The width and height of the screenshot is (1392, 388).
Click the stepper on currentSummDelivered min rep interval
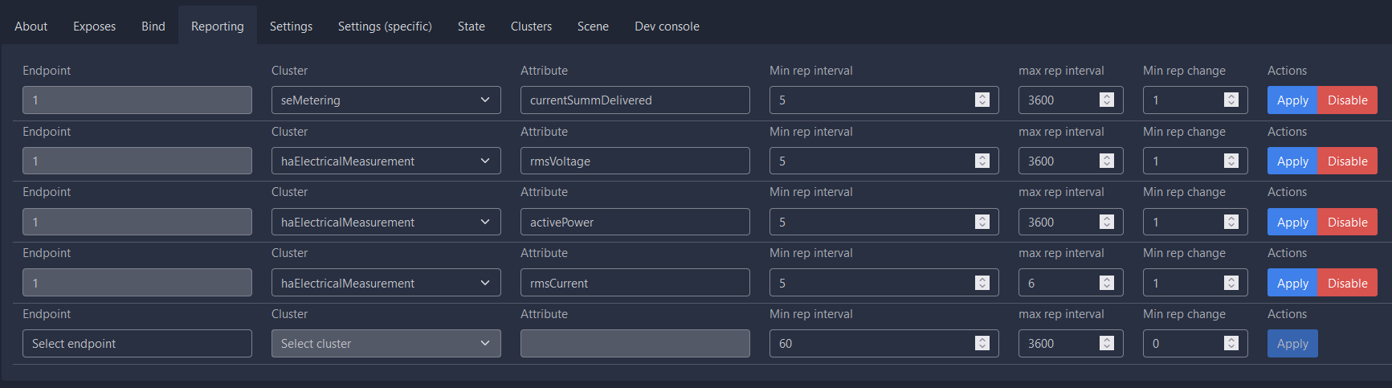click(982, 100)
